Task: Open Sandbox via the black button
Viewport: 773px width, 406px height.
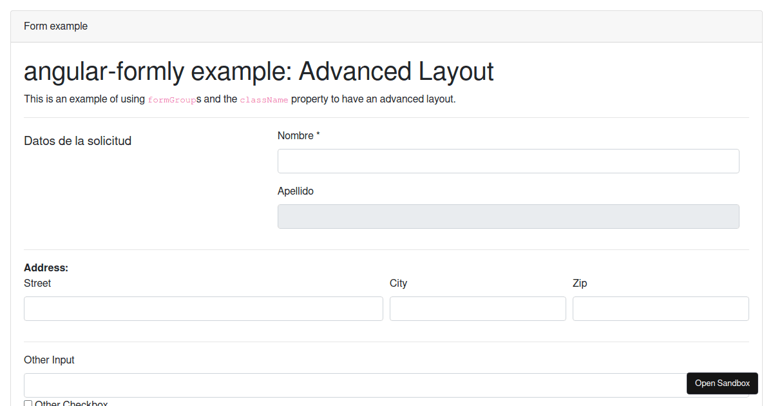Action: 722,383
